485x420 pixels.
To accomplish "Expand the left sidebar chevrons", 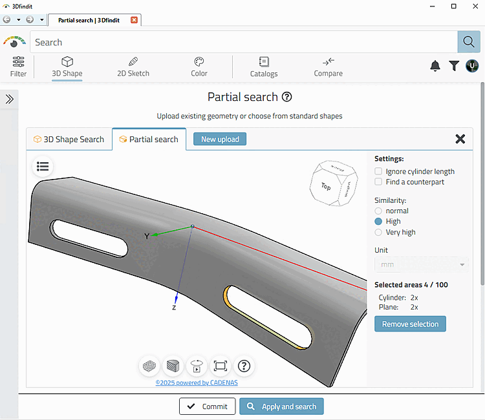I will [9, 100].
